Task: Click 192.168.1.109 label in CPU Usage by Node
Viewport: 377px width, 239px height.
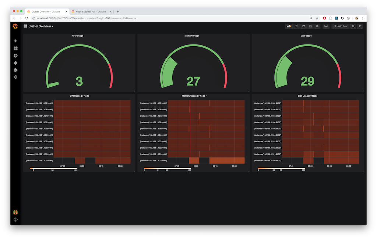Action: pyautogui.click(x=39, y=103)
